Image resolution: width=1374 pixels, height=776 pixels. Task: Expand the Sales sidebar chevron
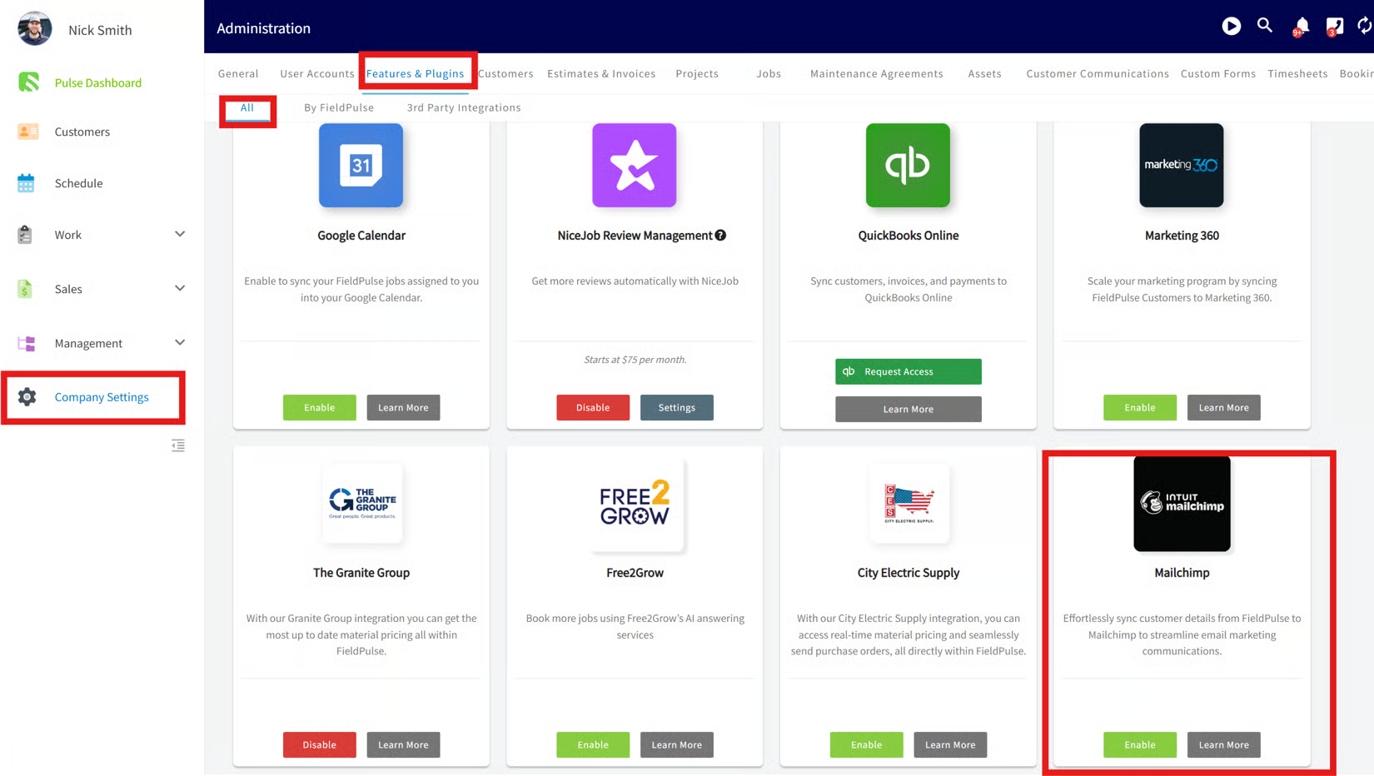180,288
